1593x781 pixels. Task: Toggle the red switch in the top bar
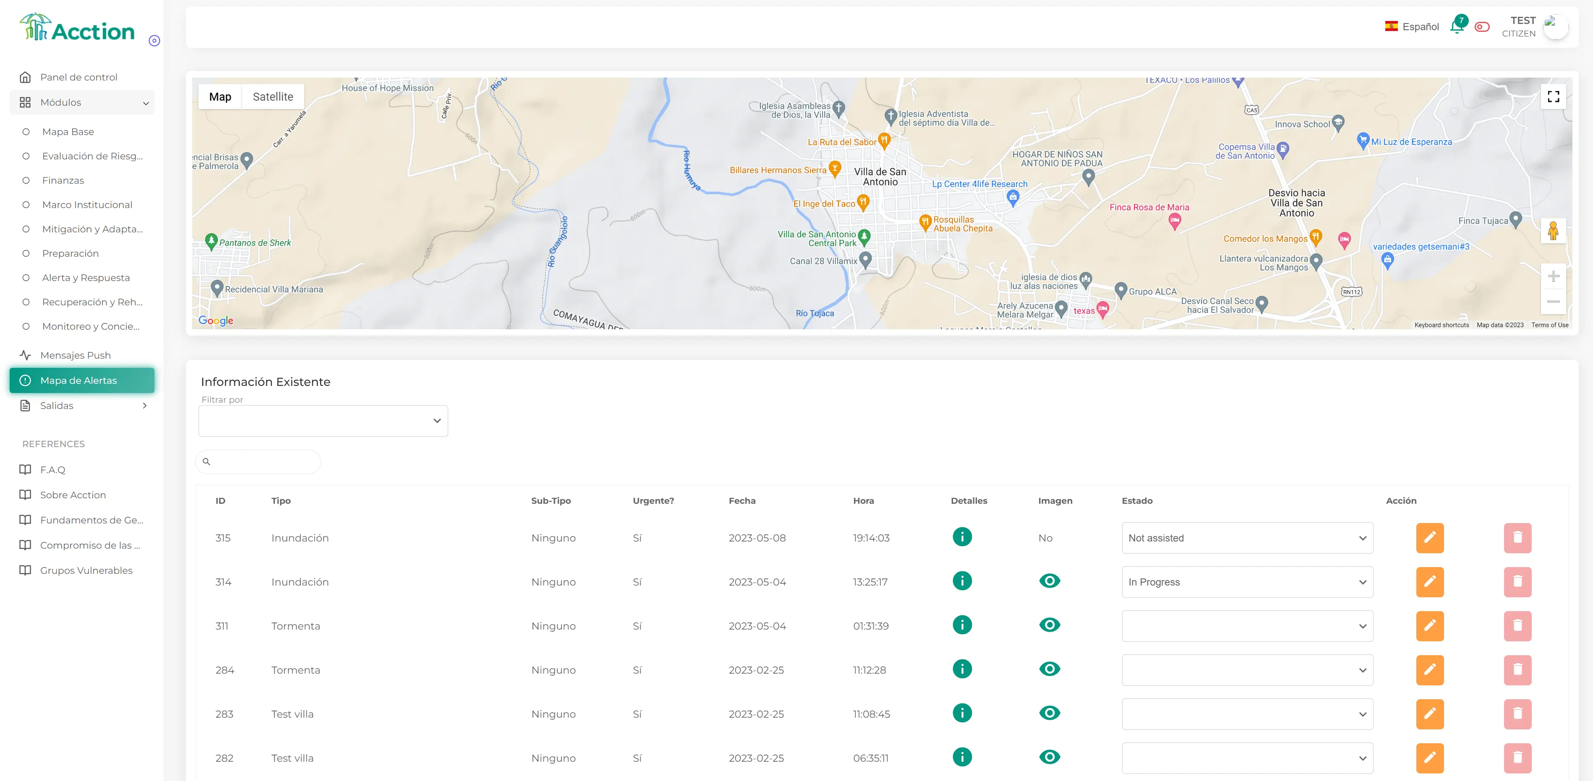click(x=1482, y=27)
